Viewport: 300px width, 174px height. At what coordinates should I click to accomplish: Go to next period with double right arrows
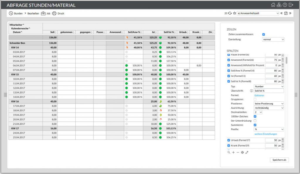290,13
